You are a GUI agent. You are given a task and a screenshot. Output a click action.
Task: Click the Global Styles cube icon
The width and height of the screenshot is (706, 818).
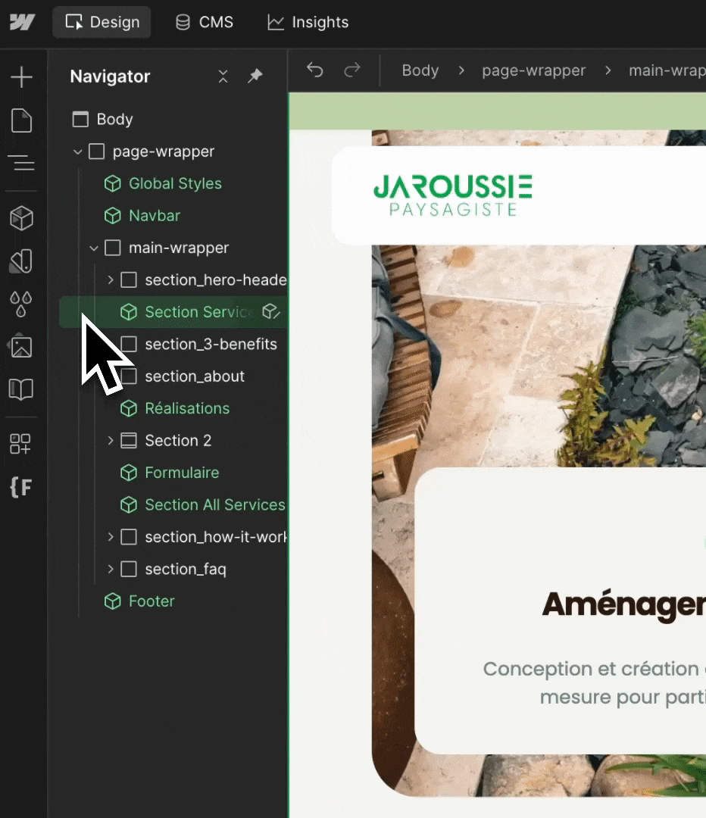(x=113, y=183)
